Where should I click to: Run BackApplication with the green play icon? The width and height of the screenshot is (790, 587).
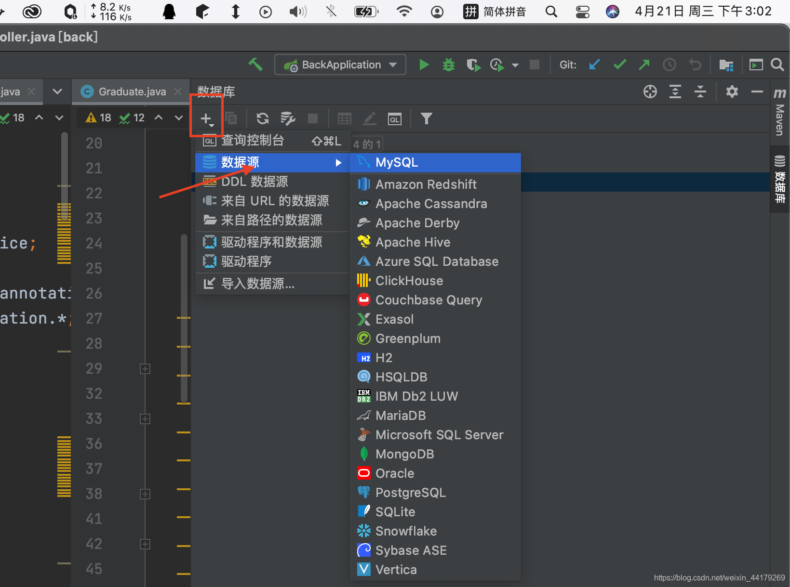click(424, 65)
